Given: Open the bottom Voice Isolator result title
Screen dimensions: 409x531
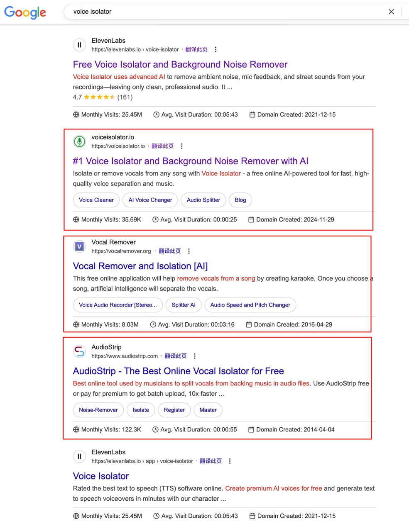Looking at the screenshot, I should tap(101, 476).
